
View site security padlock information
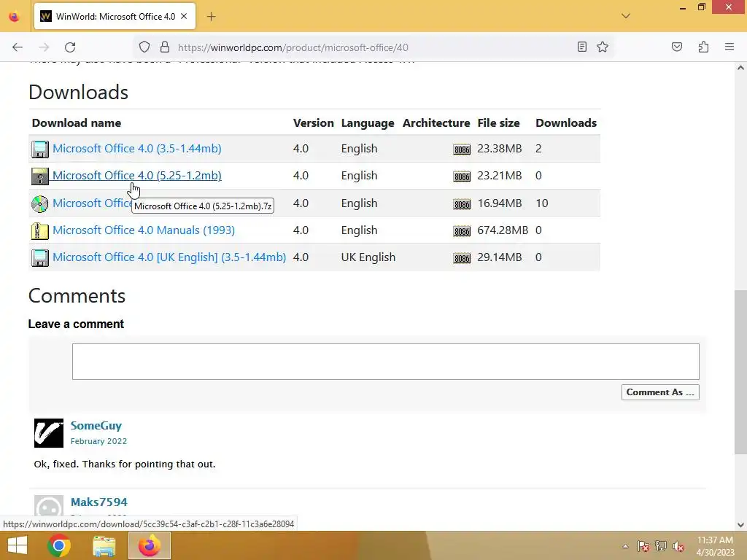click(x=165, y=47)
